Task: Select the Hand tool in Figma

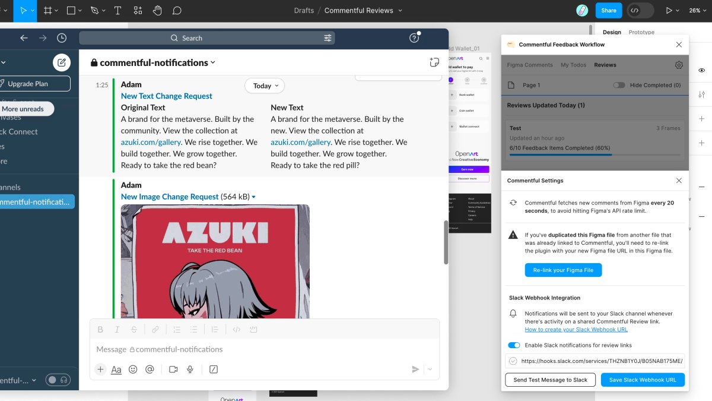Action: click(x=157, y=11)
